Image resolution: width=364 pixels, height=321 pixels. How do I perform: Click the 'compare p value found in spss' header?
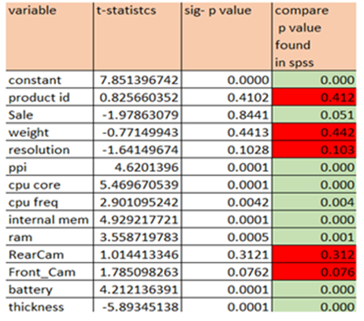(314, 36)
